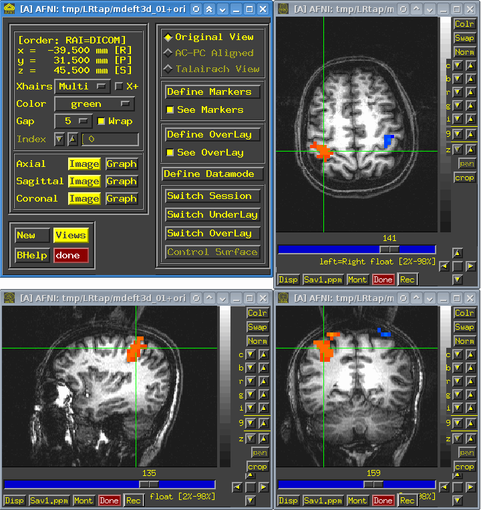Click invert 'i' up arrow in axial window
Screen dimensions: 481x510
(470, 119)
